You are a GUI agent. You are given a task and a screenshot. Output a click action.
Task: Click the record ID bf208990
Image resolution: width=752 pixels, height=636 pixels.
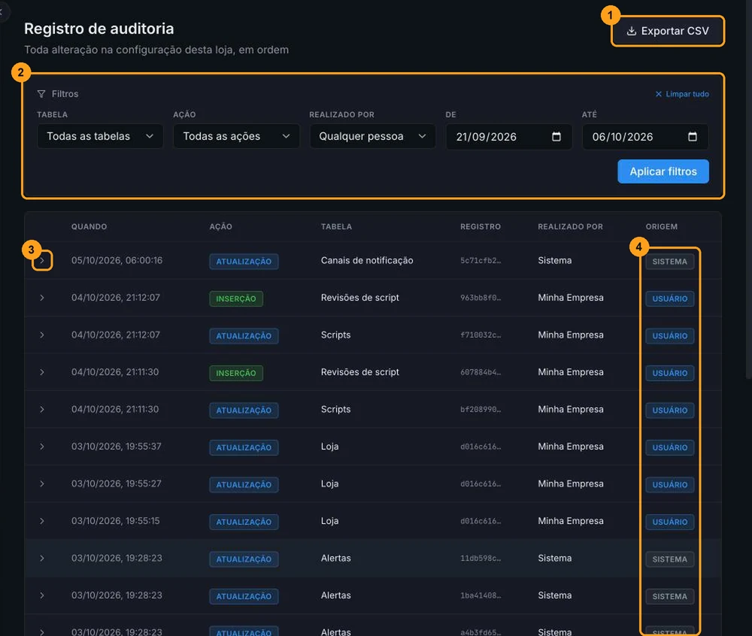(481, 409)
